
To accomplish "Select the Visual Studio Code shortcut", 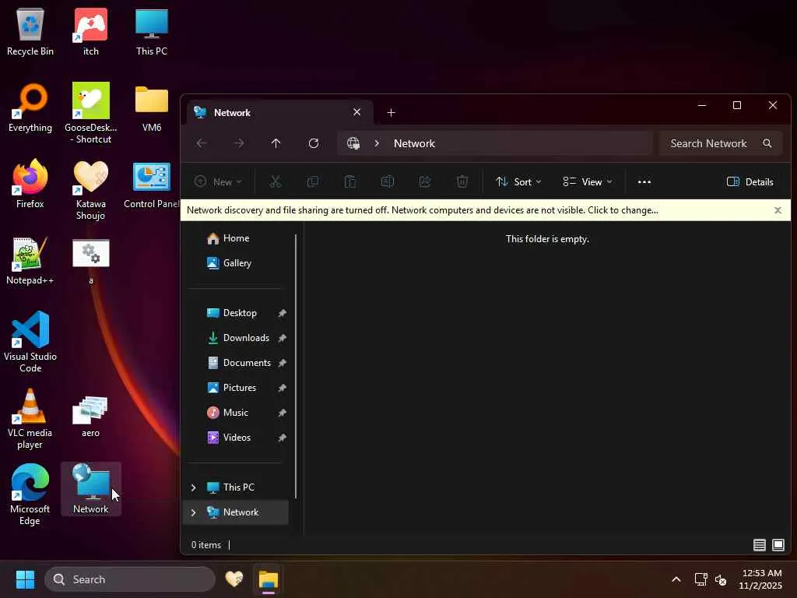I will (x=30, y=342).
